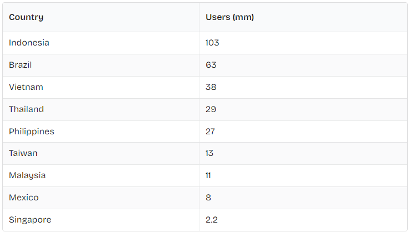Select the Taiwan country cell
Screen dimensions: 410x232
(23, 153)
